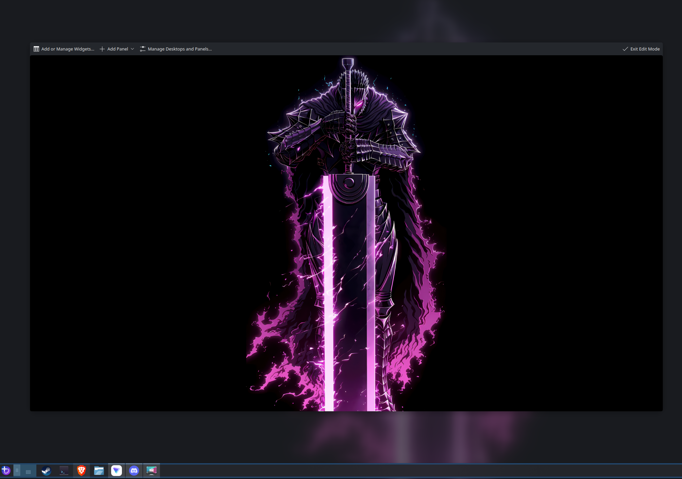Click the Add Panel text button

coord(118,49)
